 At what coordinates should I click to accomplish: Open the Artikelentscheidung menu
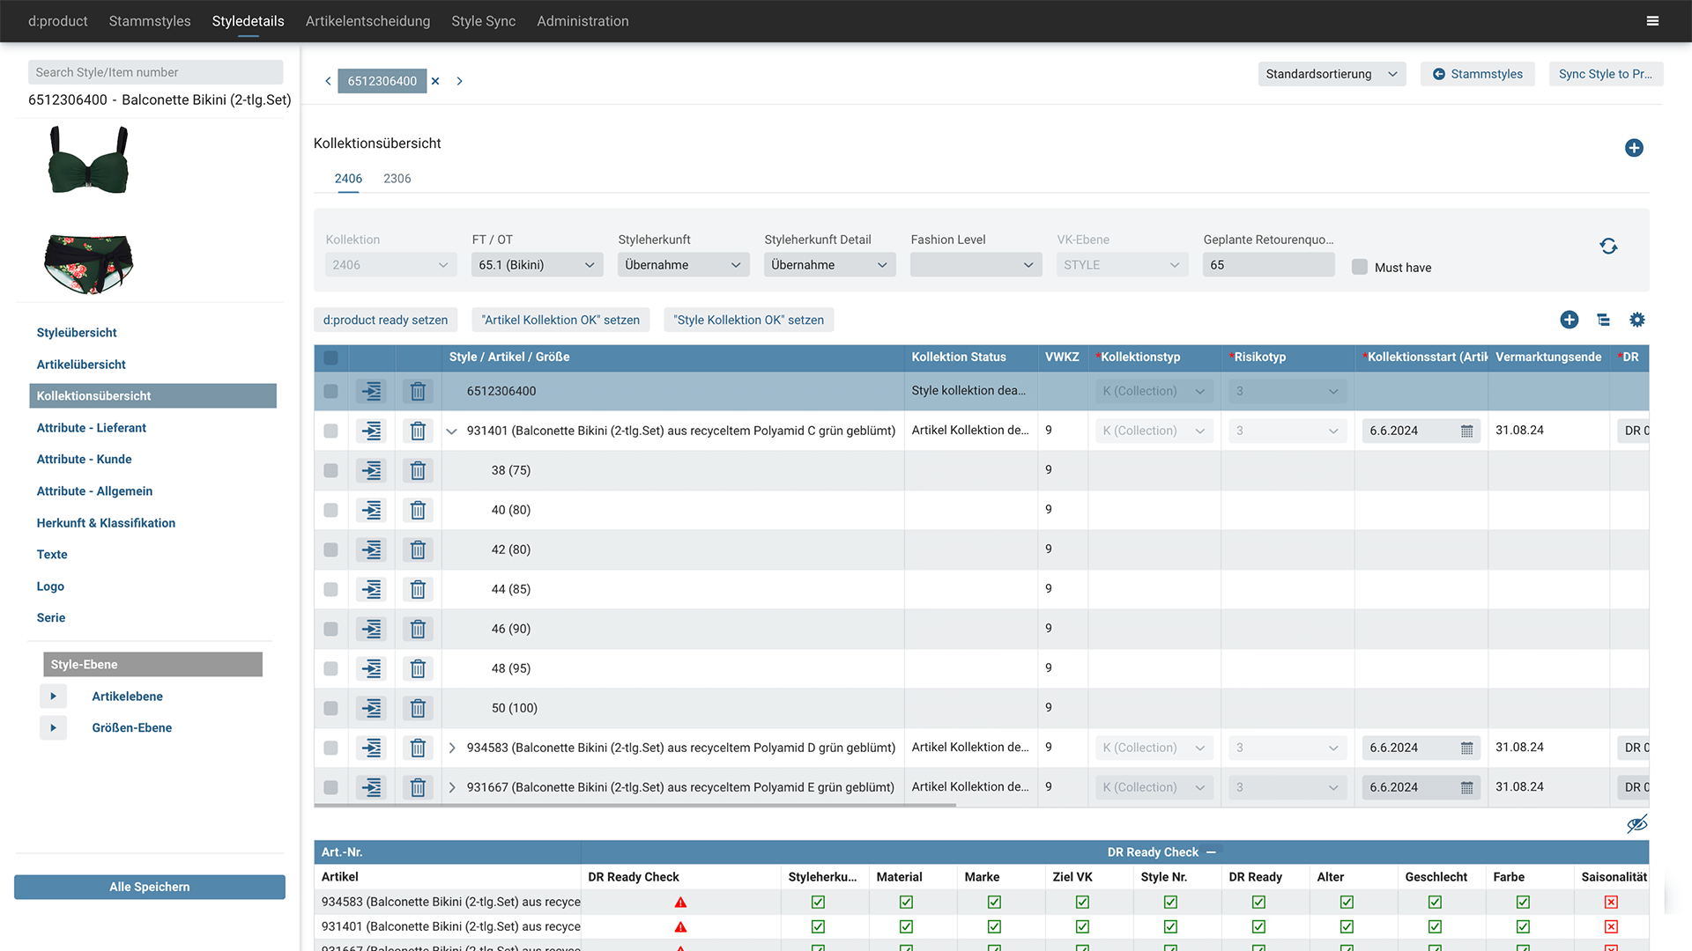tap(367, 21)
